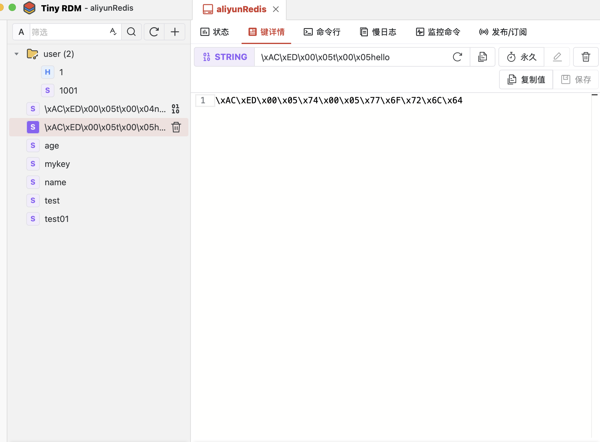Add a new key with the plus icon
Viewport: 600px width, 442px height.
175,32
